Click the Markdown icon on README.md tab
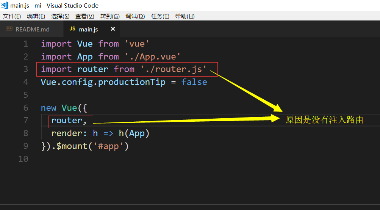 (x=9, y=28)
